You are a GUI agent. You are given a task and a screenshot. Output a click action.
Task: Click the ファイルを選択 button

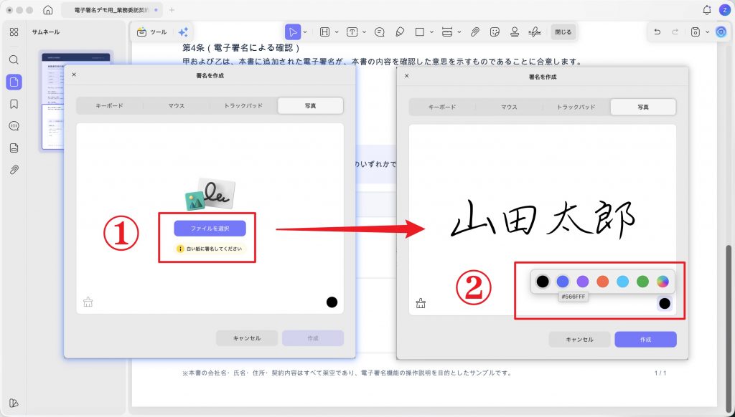210,229
